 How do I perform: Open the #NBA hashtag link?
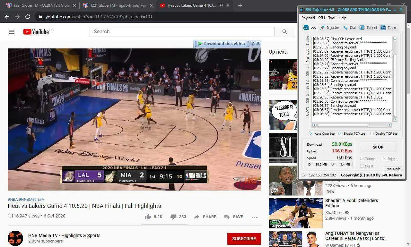(13, 199)
